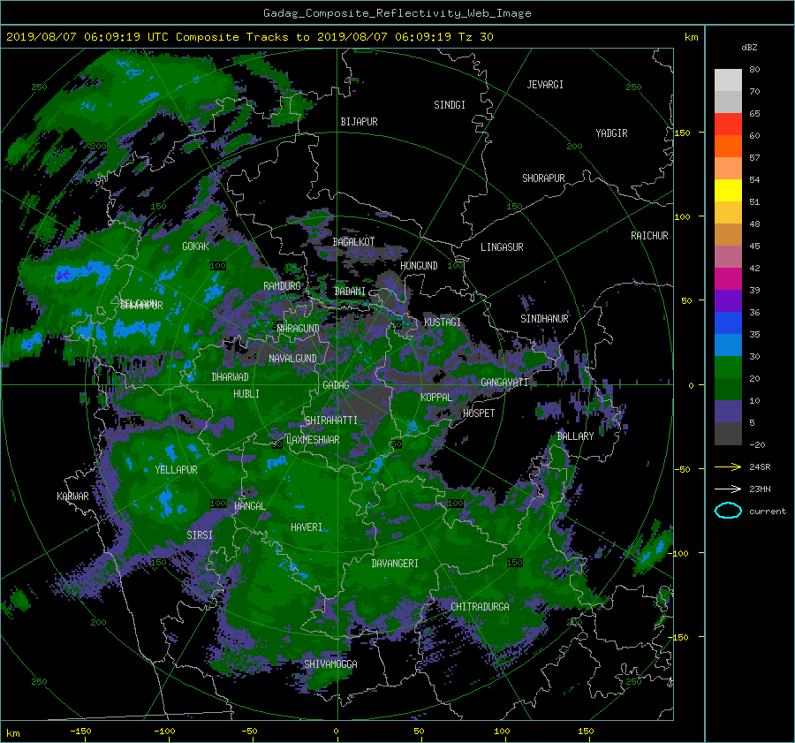The image size is (795, 743).
Task: Click the cyan 'current' ellipse legend symbol
Action: pos(728,511)
